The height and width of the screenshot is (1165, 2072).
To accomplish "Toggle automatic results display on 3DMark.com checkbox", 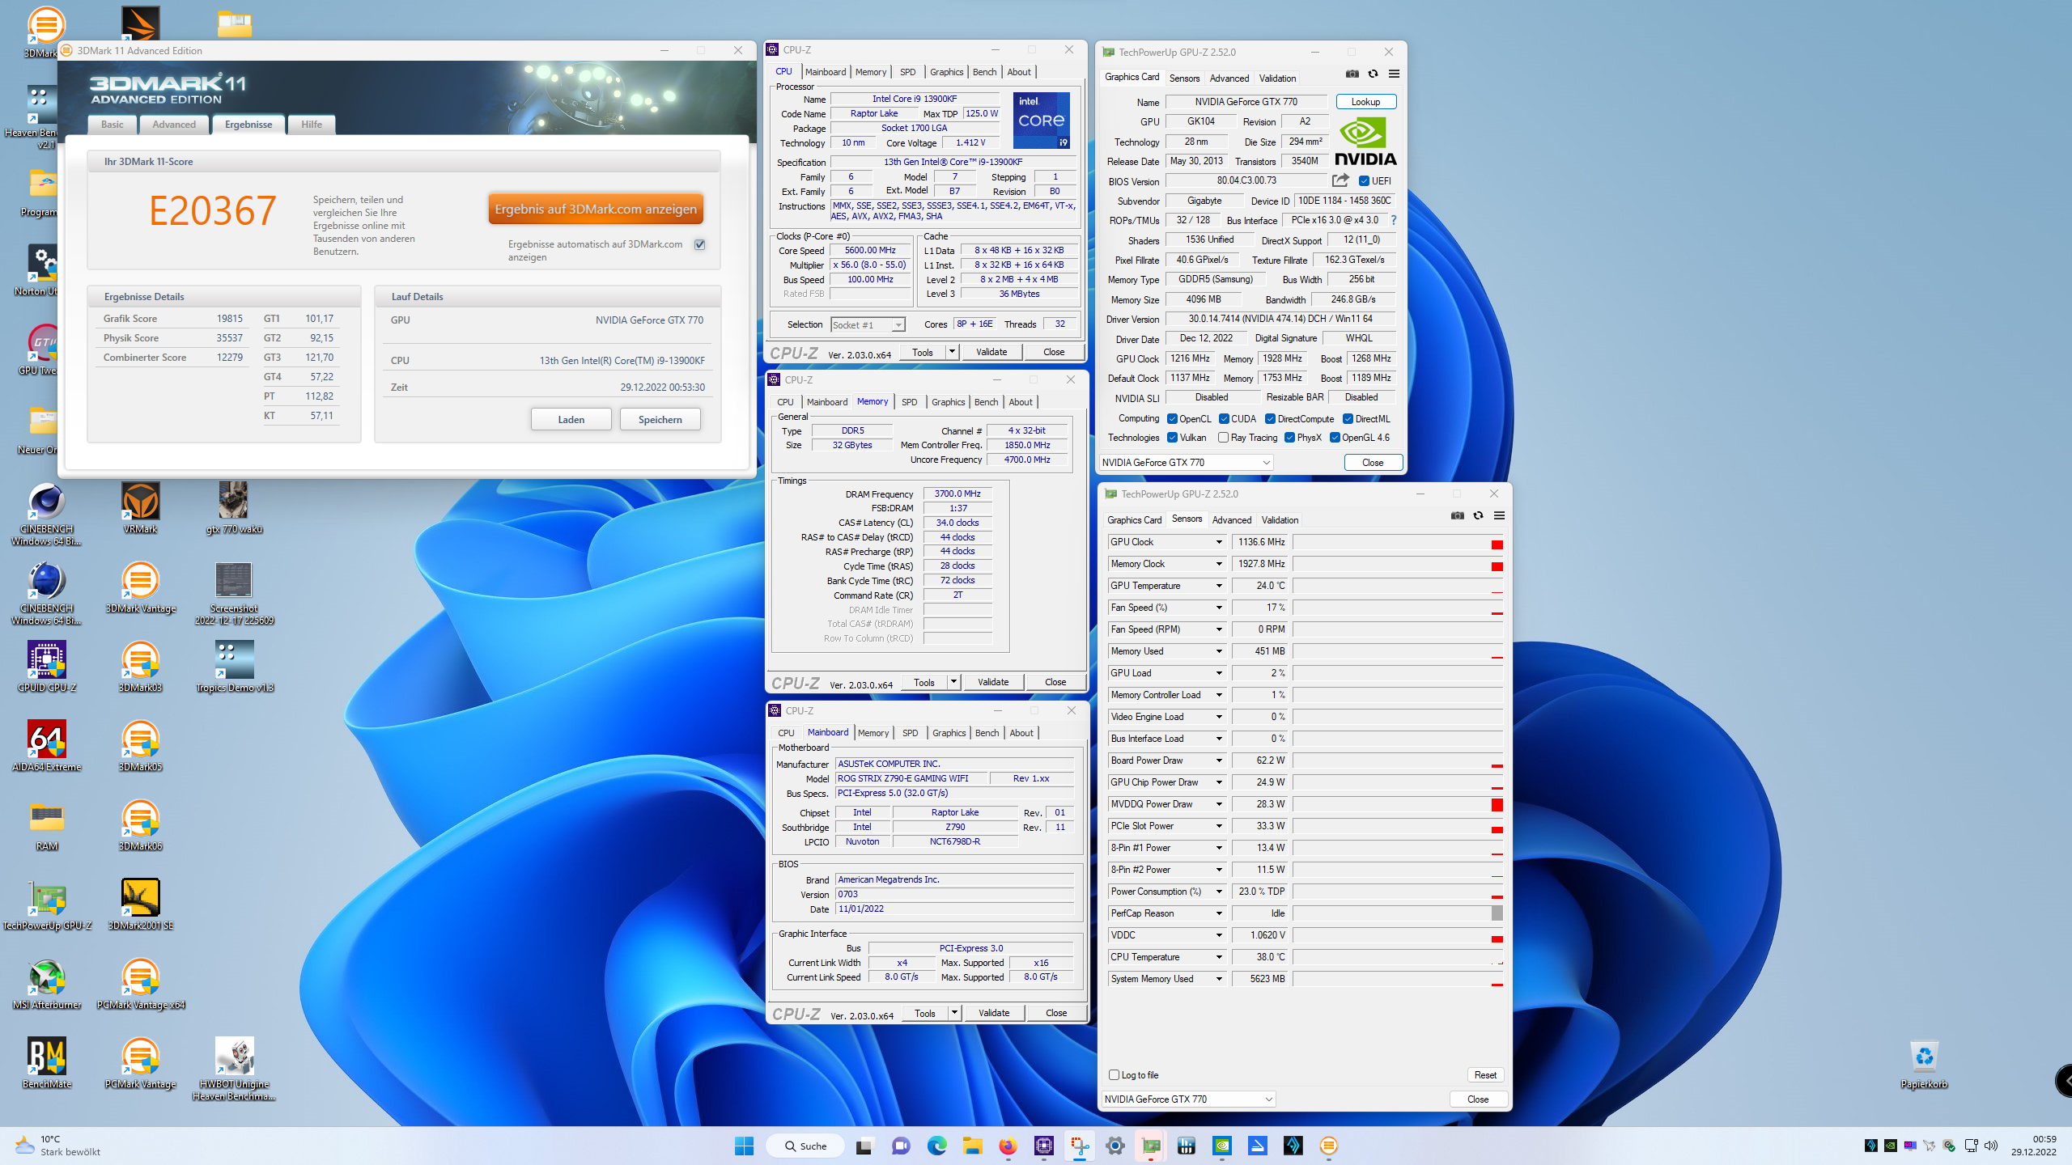I will click(700, 244).
